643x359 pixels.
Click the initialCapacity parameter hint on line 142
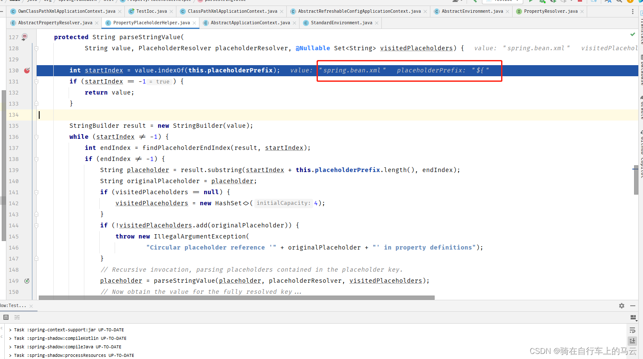click(283, 203)
